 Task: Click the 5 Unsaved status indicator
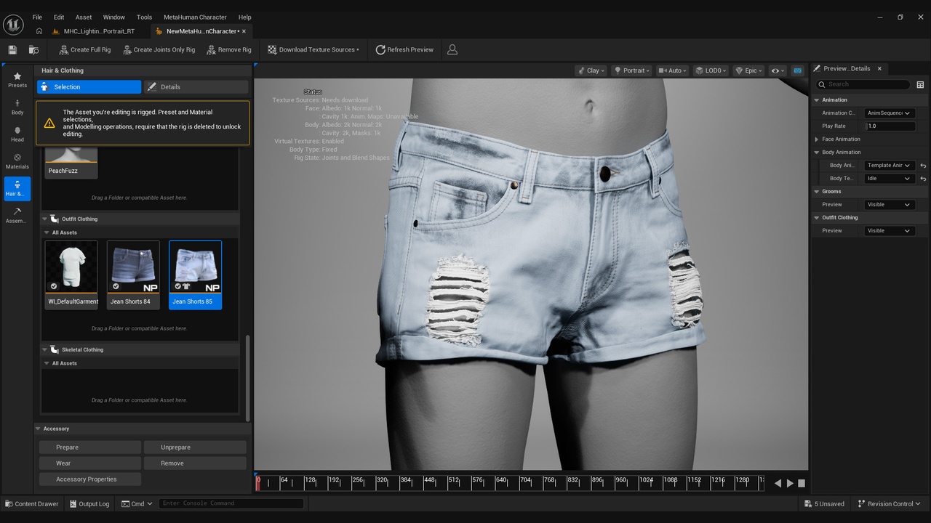point(825,503)
